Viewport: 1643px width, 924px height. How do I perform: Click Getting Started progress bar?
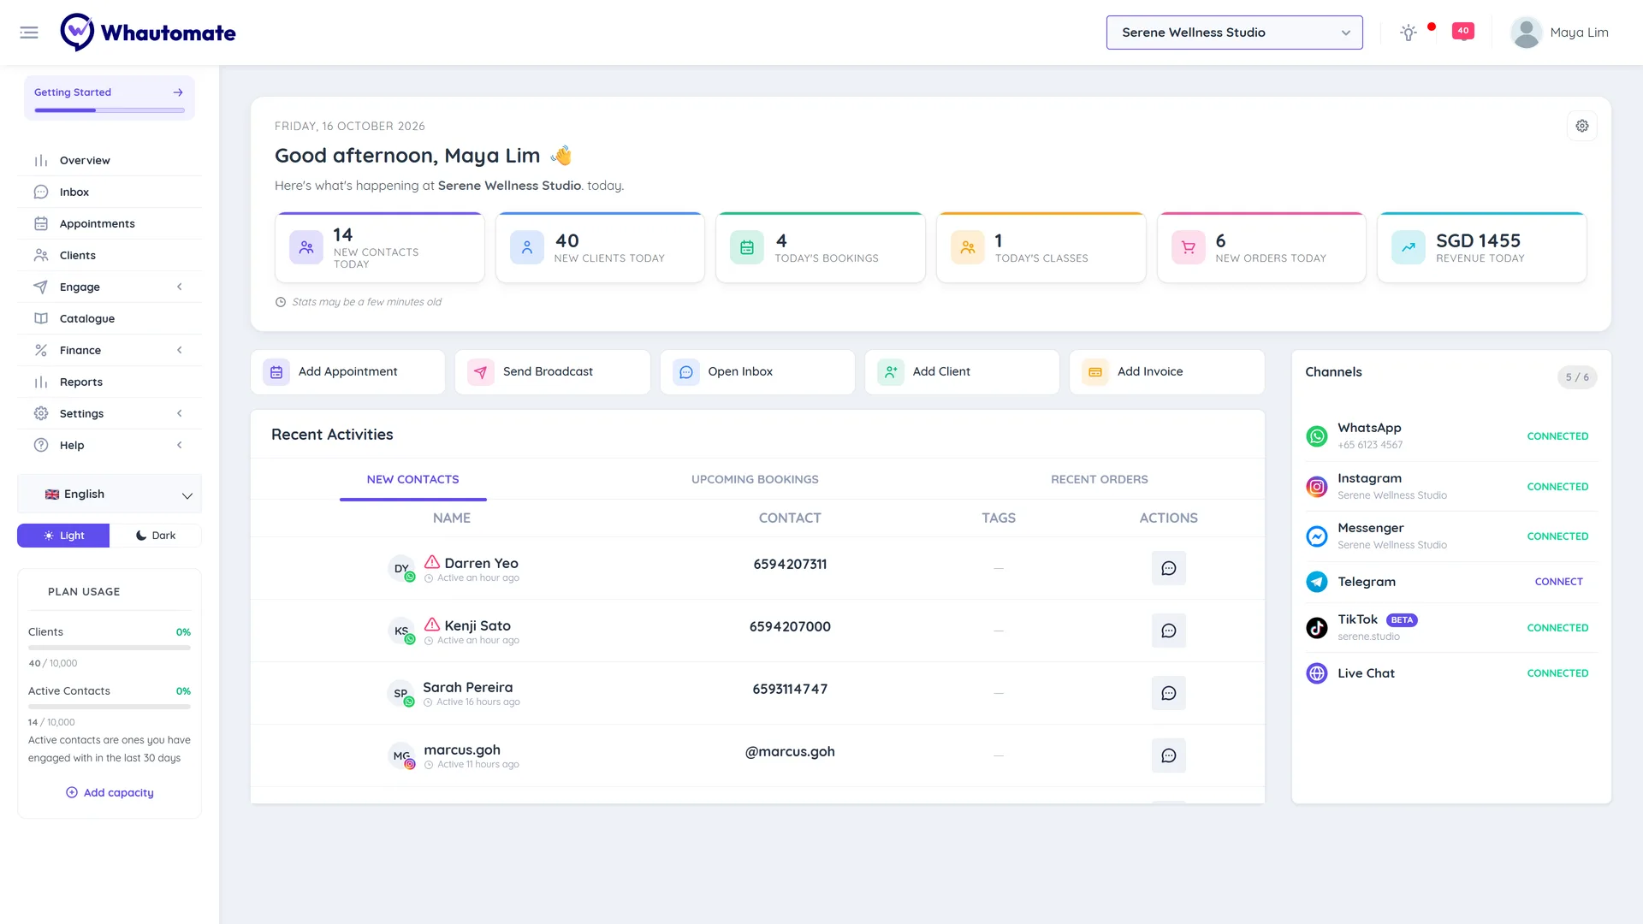click(x=110, y=110)
